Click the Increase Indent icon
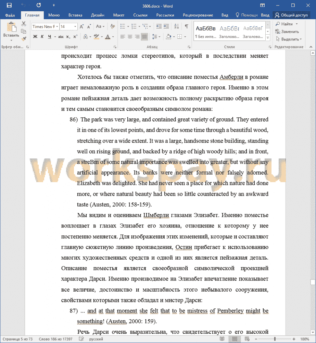Viewport: 316px width, 343px height. pos(166,26)
